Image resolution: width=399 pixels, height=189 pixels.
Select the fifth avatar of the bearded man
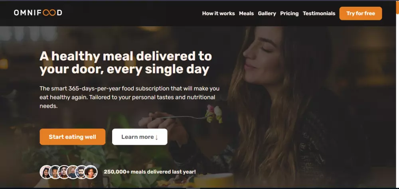[x=81, y=172]
